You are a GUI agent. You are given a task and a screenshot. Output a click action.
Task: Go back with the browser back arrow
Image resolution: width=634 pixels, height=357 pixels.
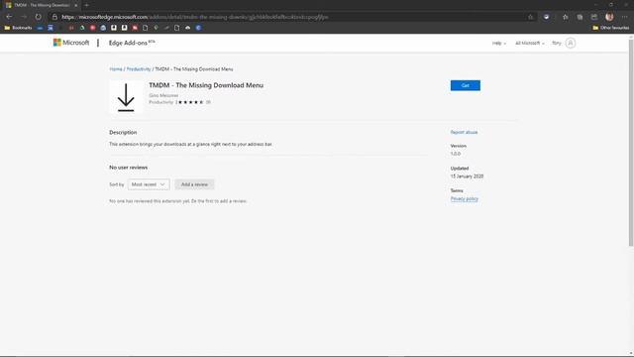9,17
